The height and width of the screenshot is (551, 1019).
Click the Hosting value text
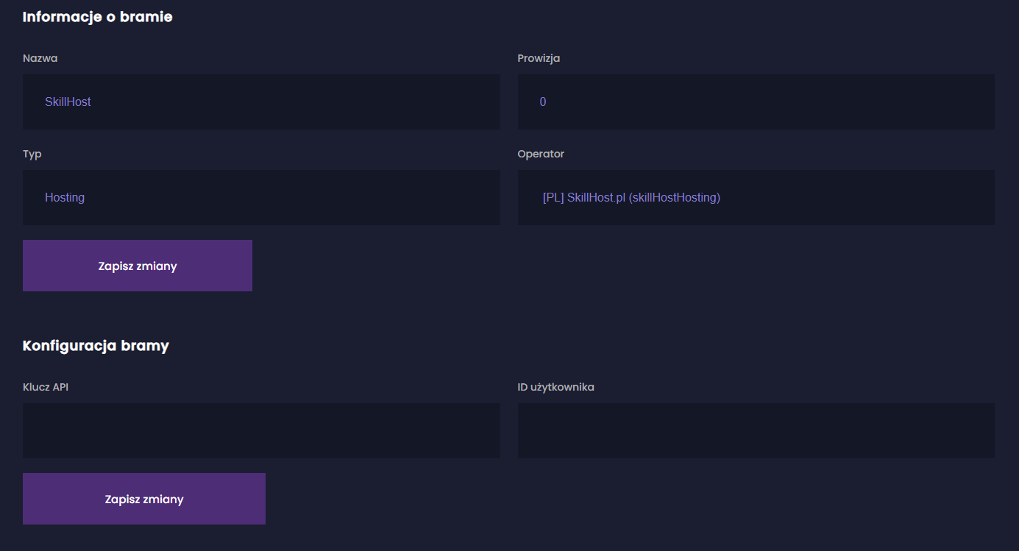point(65,197)
